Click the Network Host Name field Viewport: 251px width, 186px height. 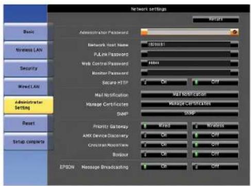click(x=190, y=45)
